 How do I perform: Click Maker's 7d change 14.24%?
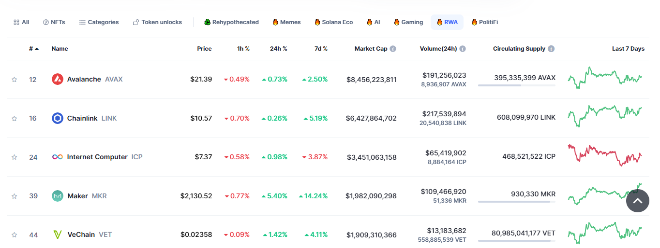click(x=313, y=196)
